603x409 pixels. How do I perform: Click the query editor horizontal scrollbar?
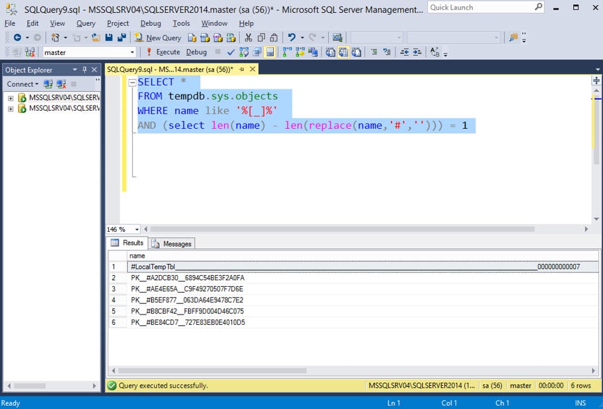[342, 229]
